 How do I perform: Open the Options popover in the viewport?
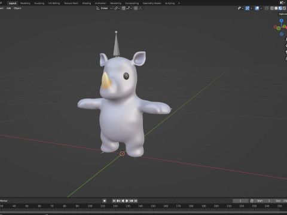pyautogui.click(x=283, y=14)
